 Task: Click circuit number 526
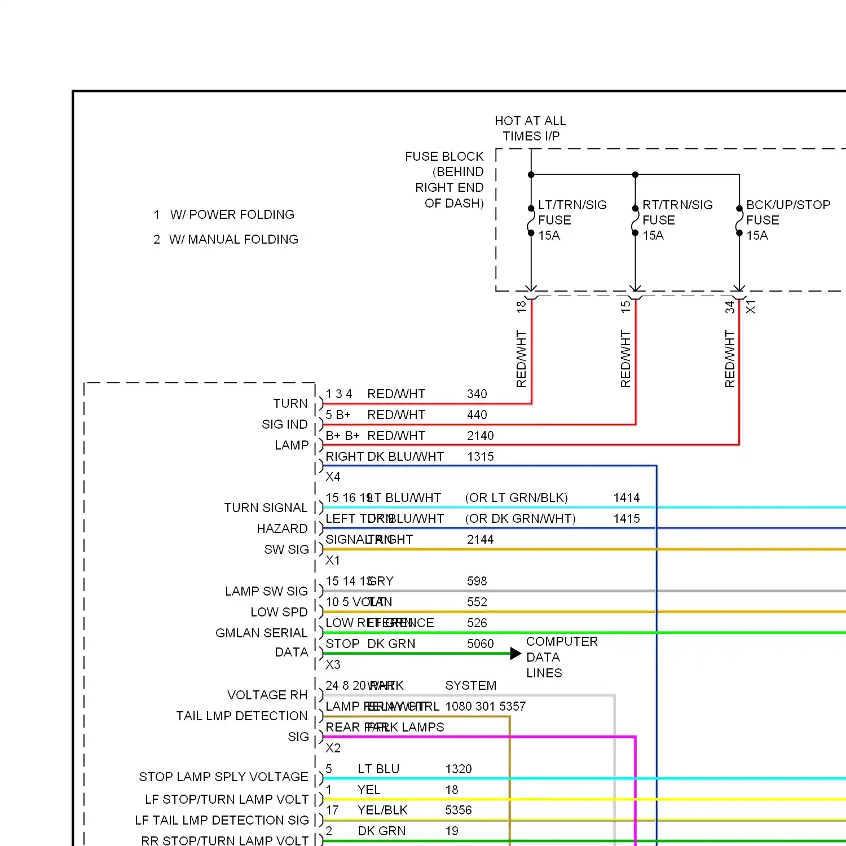pyautogui.click(x=477, y=623)
